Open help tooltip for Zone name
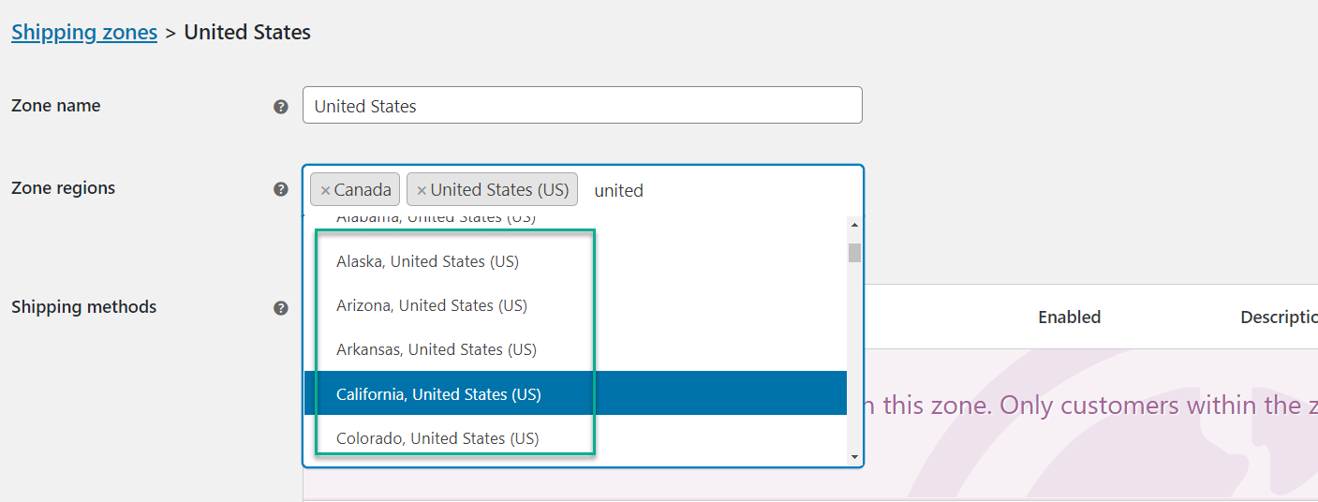1318x502 pixels. click(280, 107)
